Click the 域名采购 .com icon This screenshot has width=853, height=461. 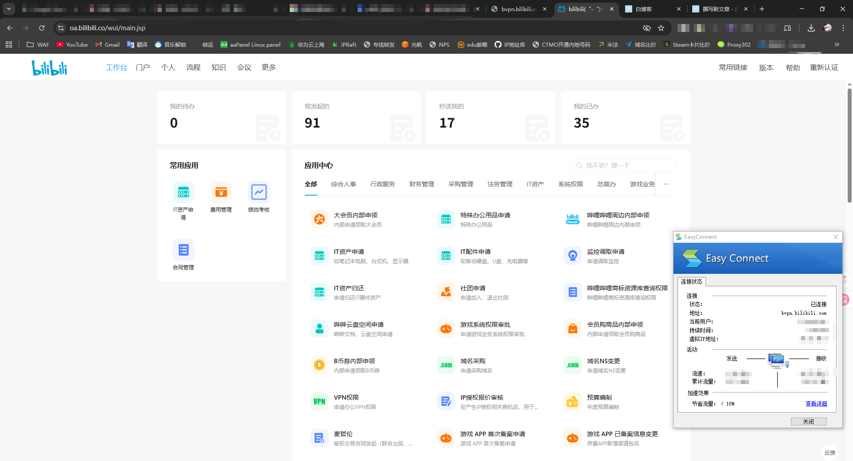click(x=446, y=365)
